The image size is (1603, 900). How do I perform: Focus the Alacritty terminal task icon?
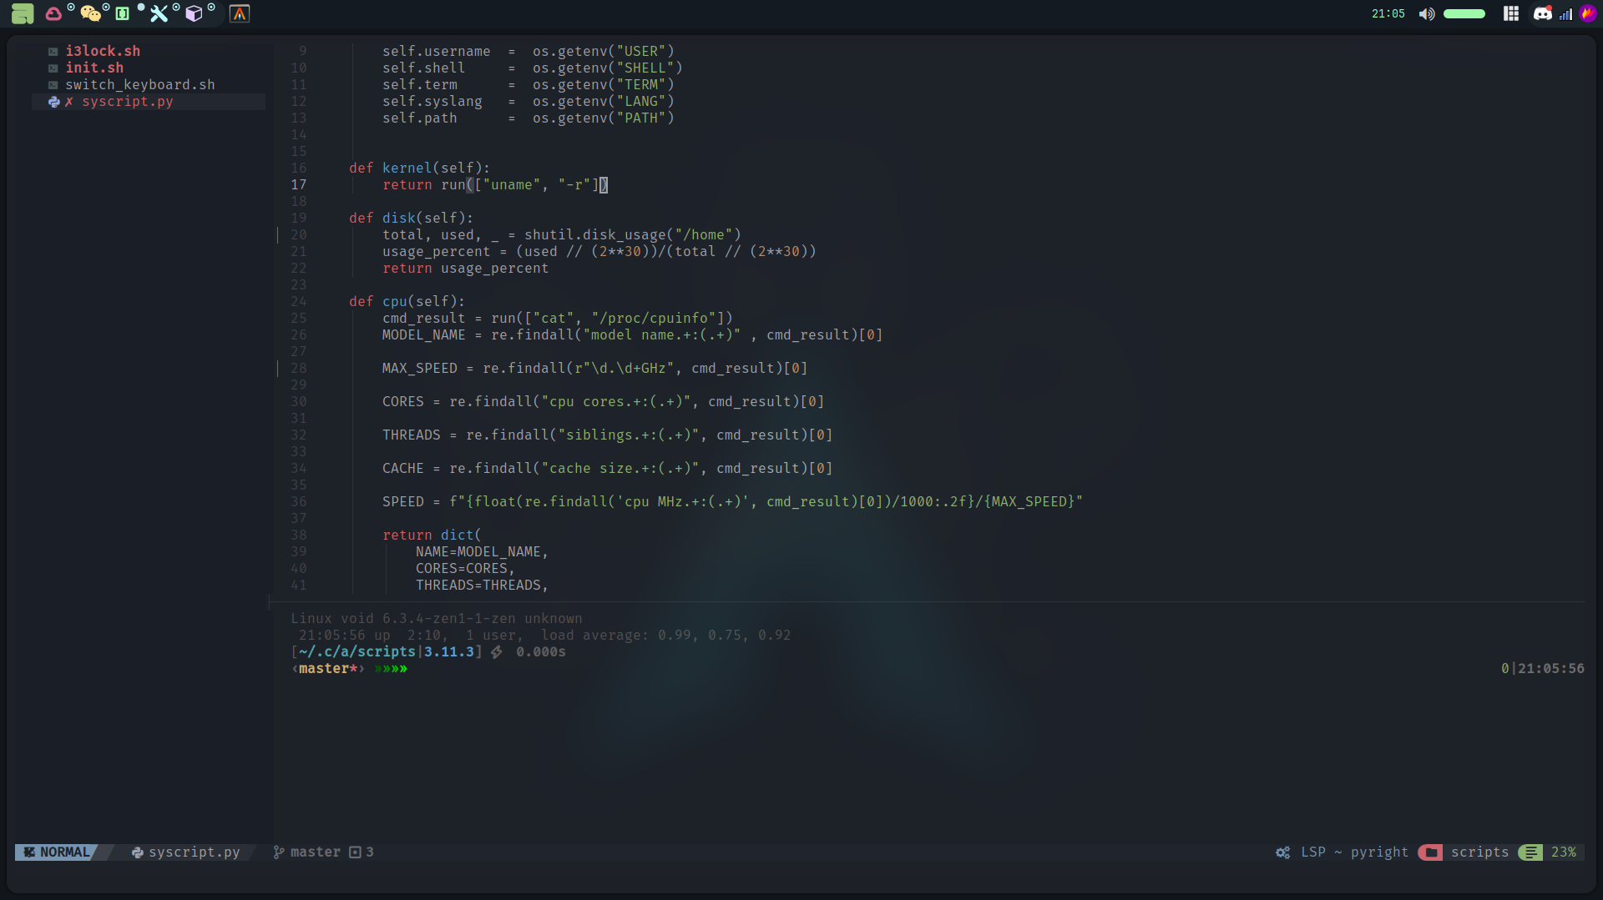pyautogui.click(x=240, y=13)
